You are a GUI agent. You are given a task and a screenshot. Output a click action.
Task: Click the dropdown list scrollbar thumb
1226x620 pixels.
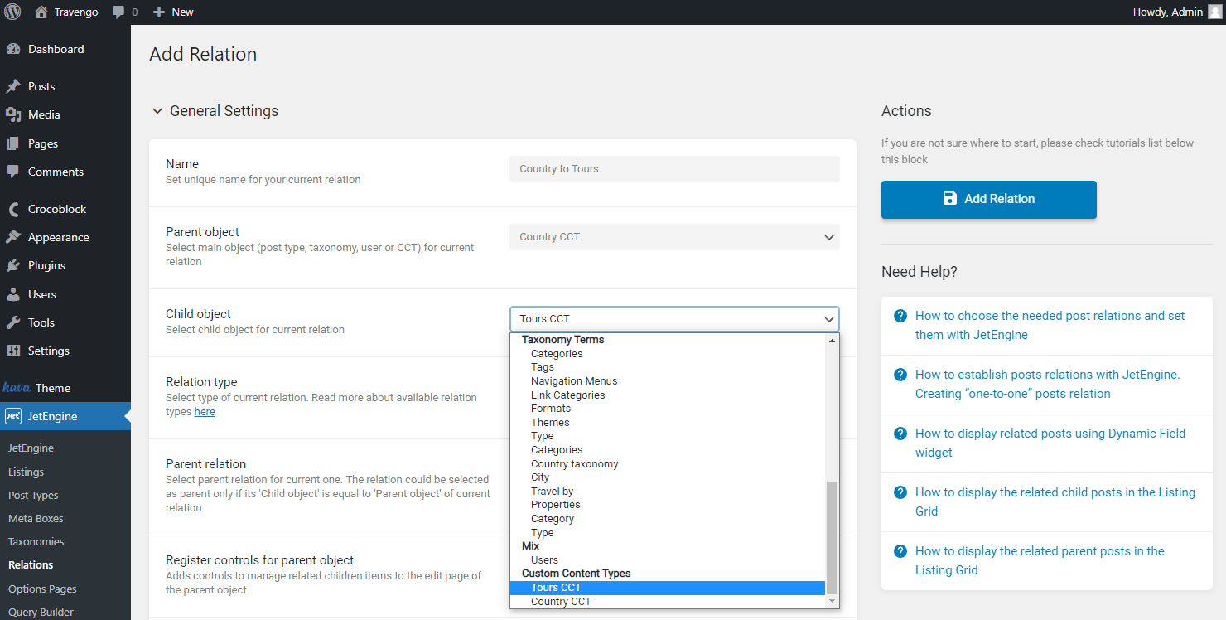coord(833,537)
